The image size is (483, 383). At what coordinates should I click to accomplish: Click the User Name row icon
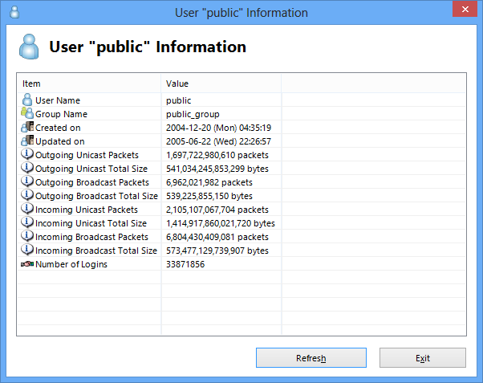point(27,100)
